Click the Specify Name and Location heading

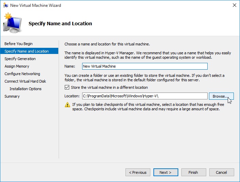point(60,24)
